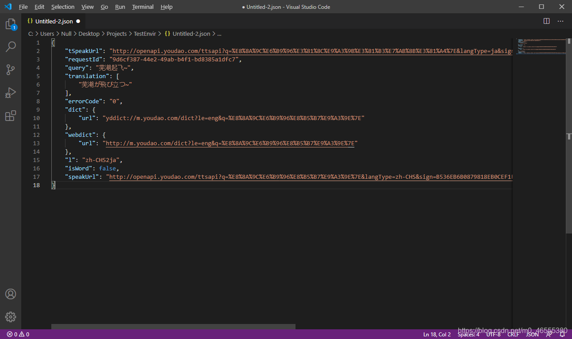Click the Projects breadcrumb segment

(x=117, y=34)
